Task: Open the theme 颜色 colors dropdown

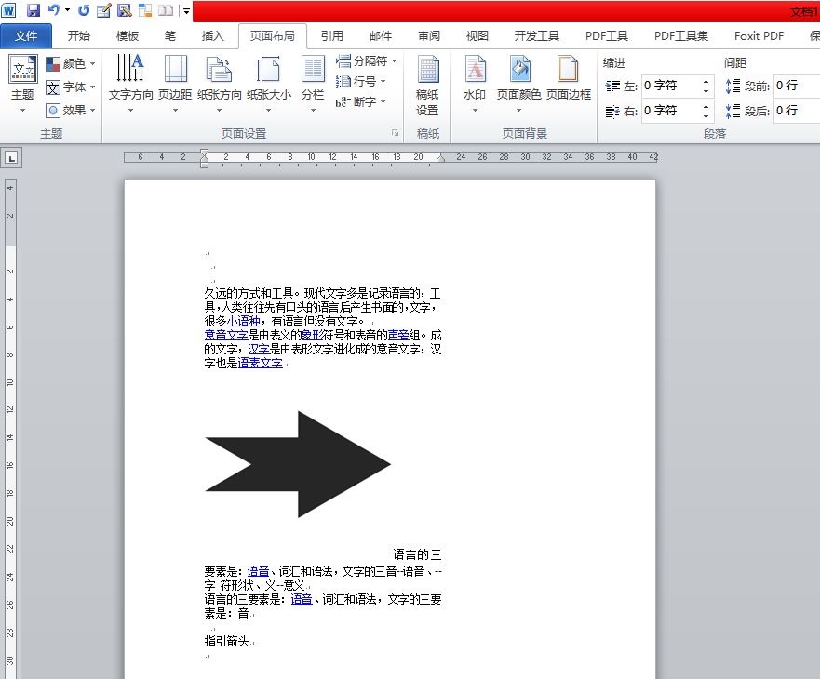Action: coord(71,62)
